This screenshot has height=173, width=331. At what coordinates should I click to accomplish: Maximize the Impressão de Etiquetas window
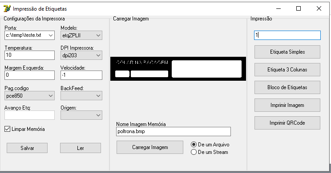coord(299,8)
